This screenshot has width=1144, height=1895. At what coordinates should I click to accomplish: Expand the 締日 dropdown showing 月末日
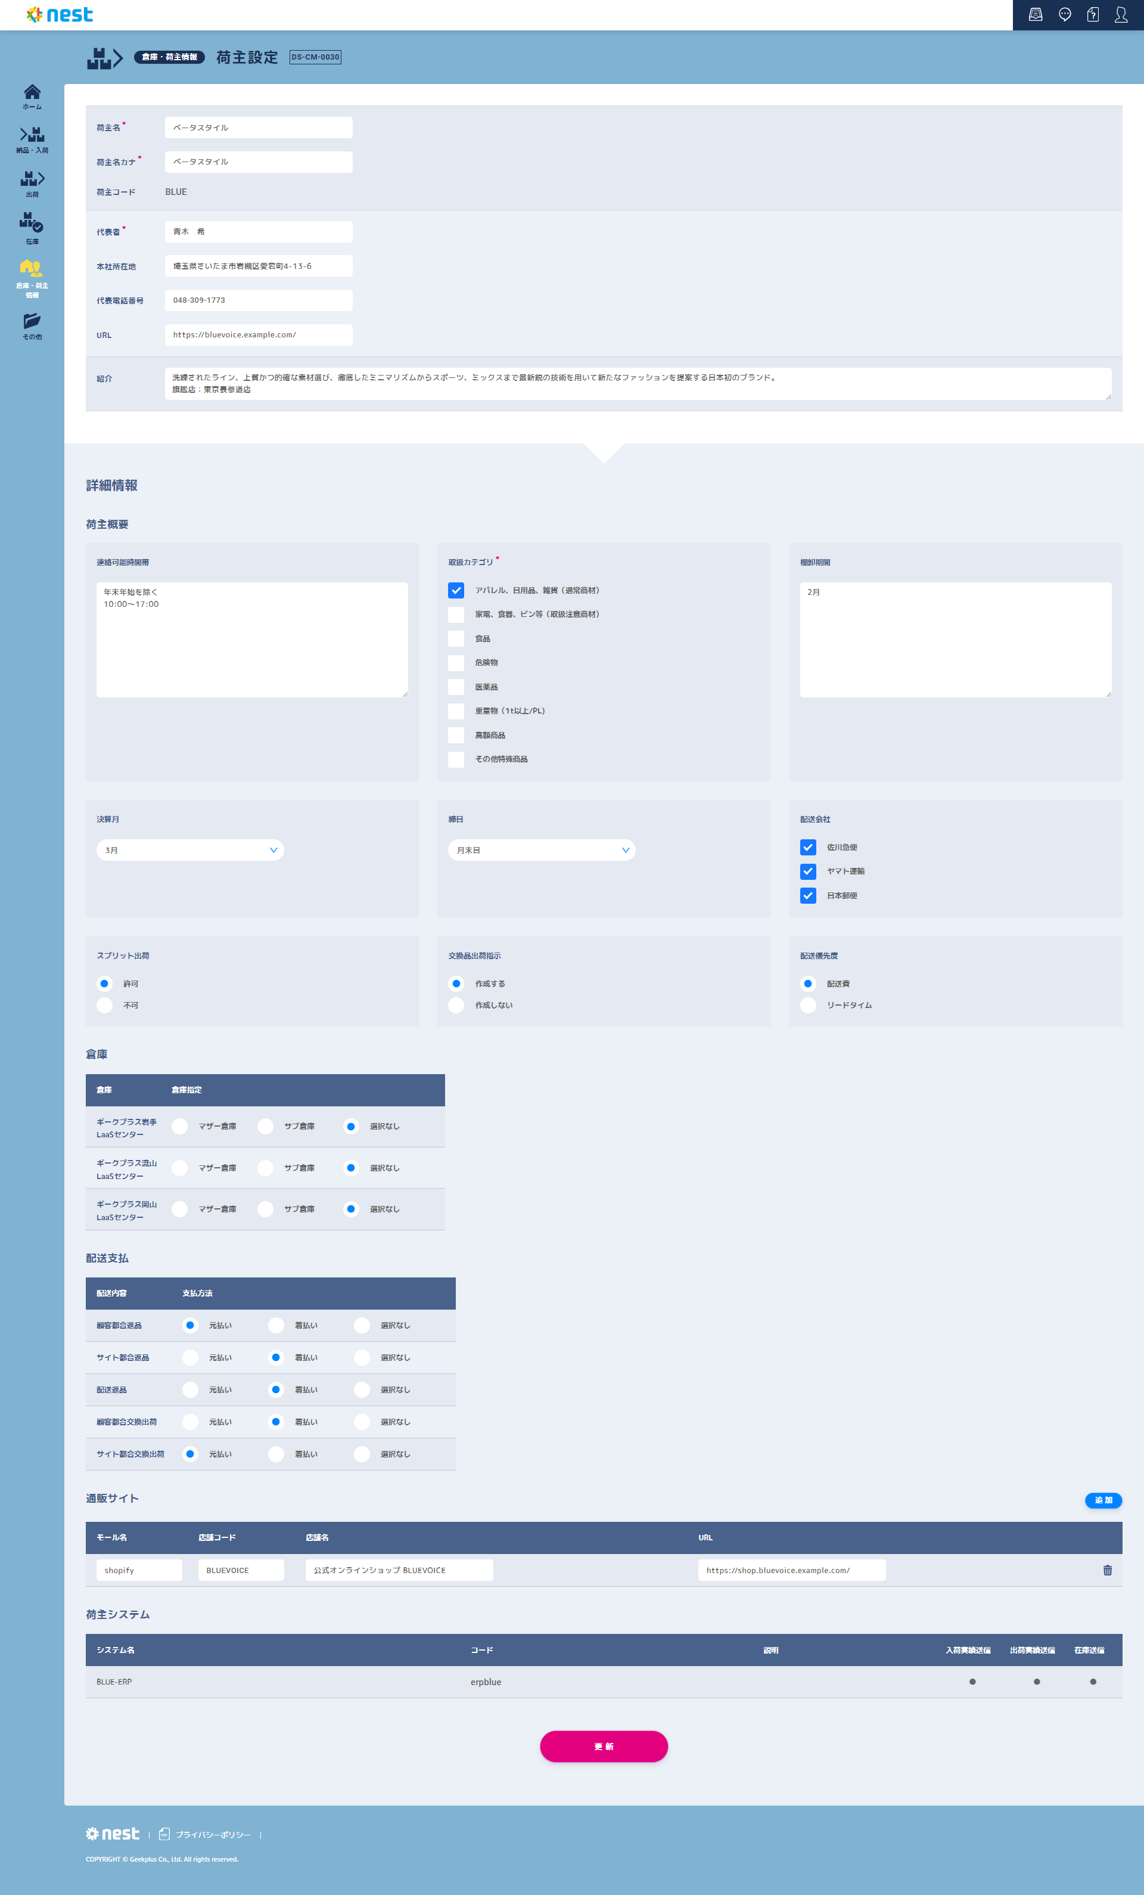coord(541,850)
